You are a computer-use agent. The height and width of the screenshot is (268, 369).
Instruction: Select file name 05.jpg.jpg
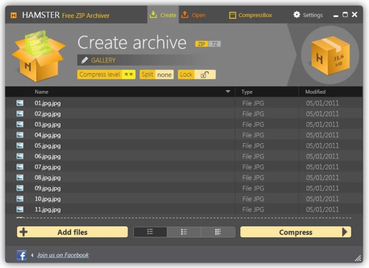pyautogui.click(x=48, y=146)
